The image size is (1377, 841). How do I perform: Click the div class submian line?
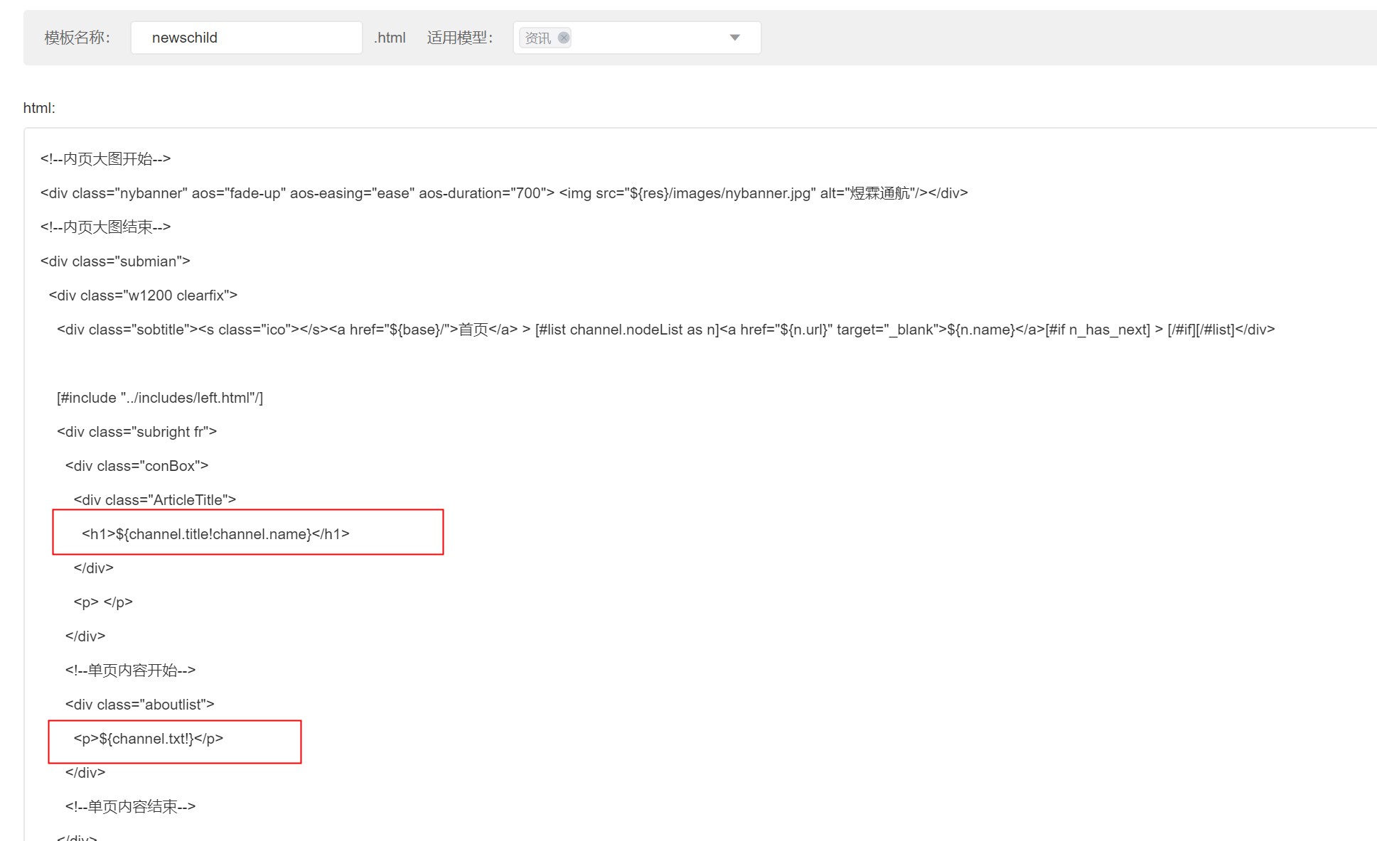click(x=115, y=261)
